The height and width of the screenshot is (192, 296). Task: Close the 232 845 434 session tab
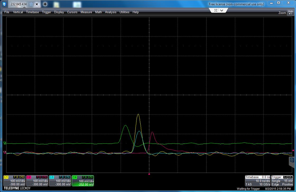(x=37, y=4)
